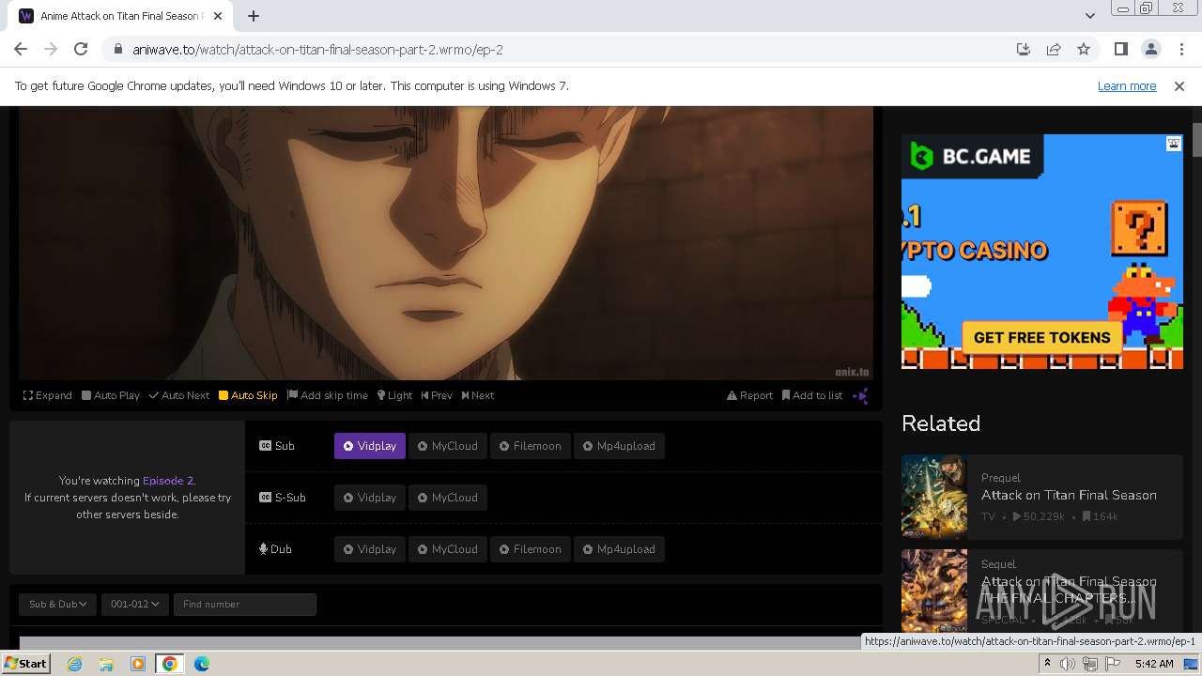Toggle Chrome side panel
Screen dimensions: 1202x676
click(x=1120, y=49)
